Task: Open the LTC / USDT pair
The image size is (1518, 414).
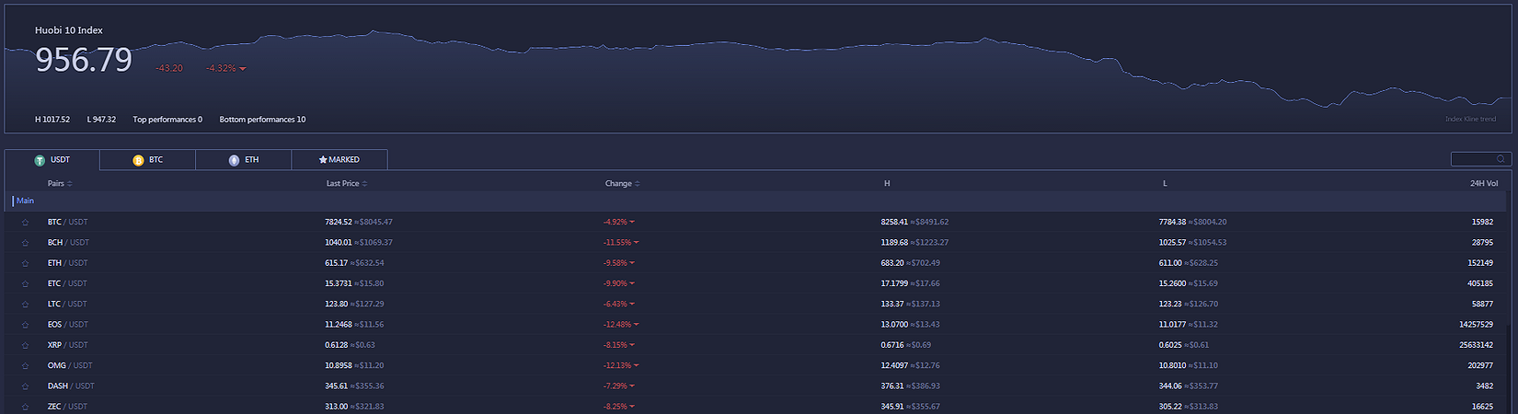Action: [67, 305]
